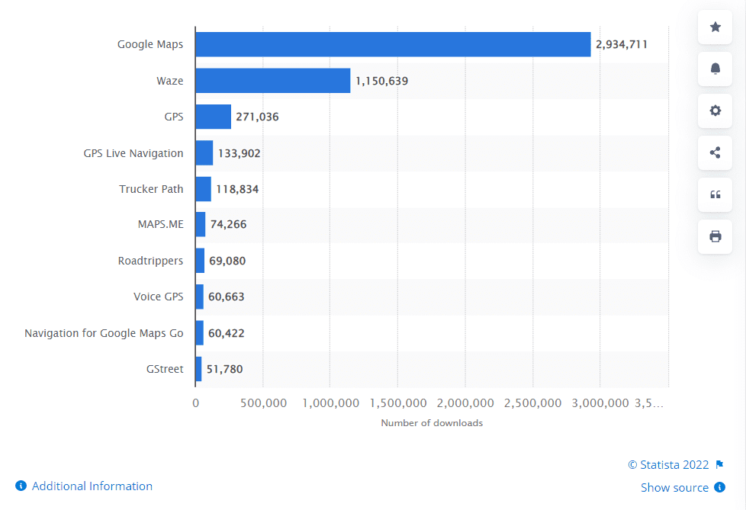Click the Google Maps bar
746x510 pixels.
(x=393, y=45)
